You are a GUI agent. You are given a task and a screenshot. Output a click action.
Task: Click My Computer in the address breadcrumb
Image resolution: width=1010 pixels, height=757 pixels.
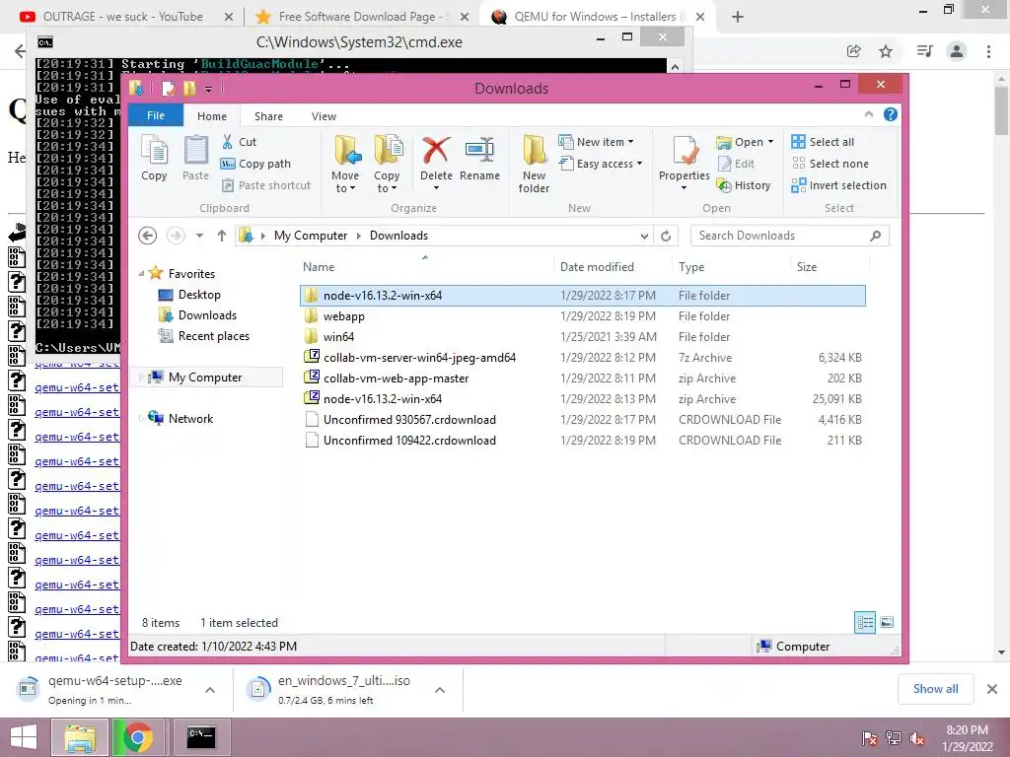tap(311, 236)
